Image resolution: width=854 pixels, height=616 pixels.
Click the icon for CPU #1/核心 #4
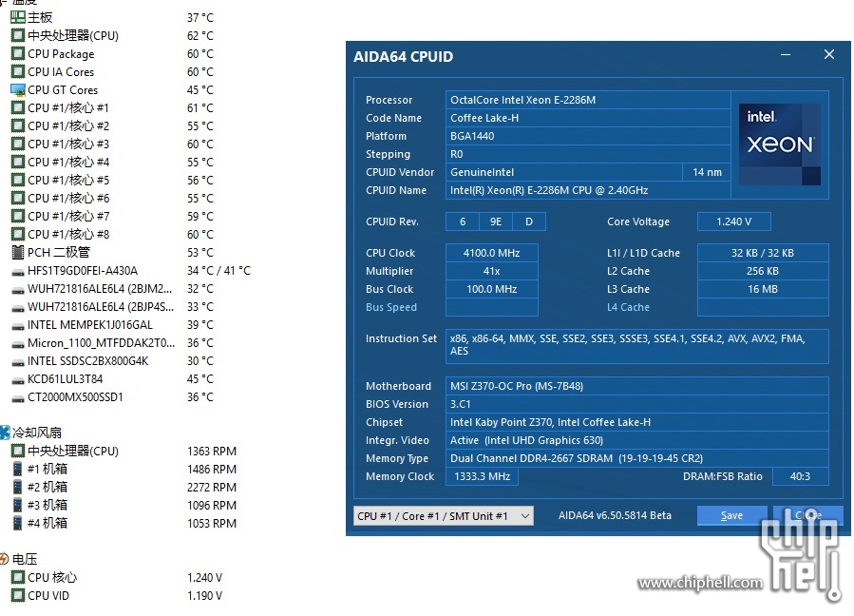pyautogui.click(x=18, y=162)
